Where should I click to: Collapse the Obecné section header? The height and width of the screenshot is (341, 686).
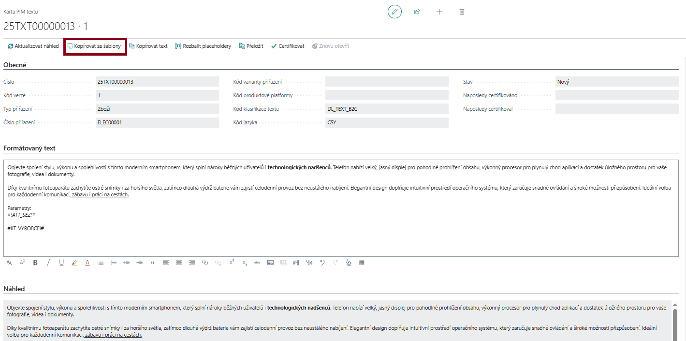pyautogui.click(x=15, y=65)
